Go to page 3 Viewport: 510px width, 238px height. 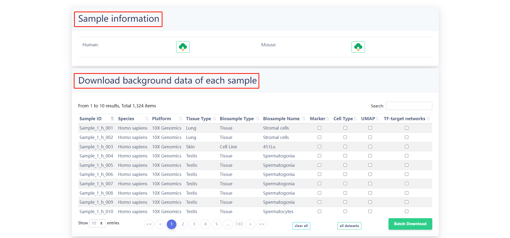194,224
